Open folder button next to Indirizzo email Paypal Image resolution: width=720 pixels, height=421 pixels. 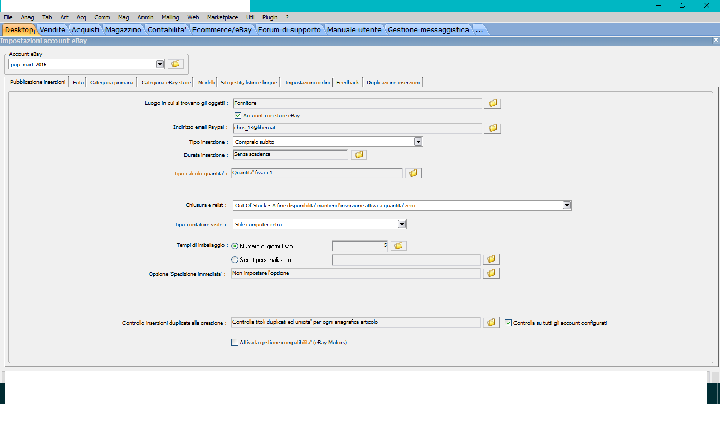click(493, 128)
